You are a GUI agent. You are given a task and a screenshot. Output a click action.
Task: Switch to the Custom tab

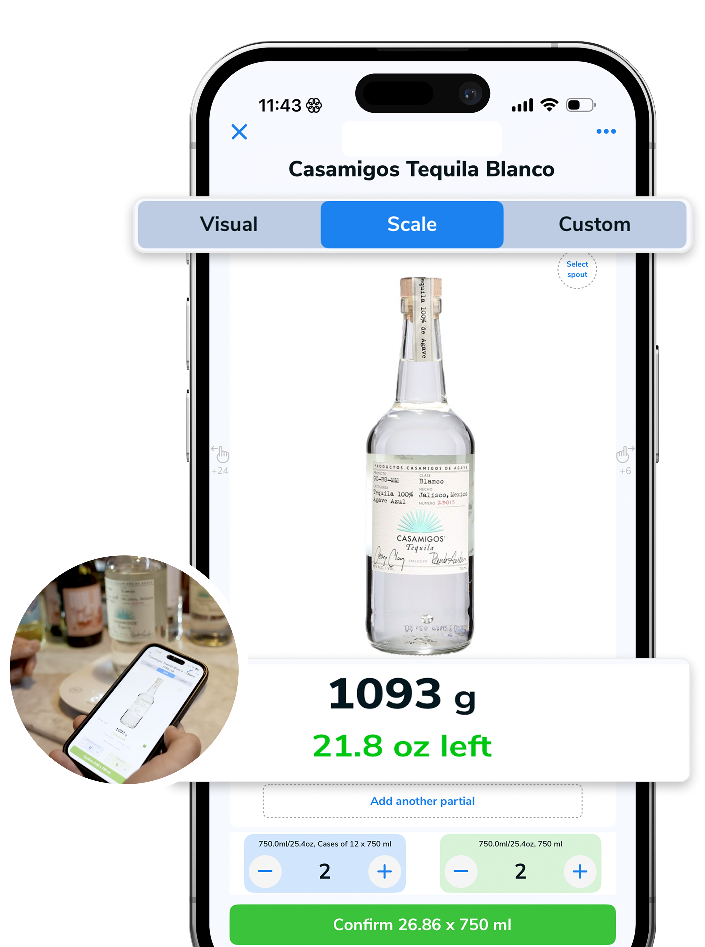point(594,224)
